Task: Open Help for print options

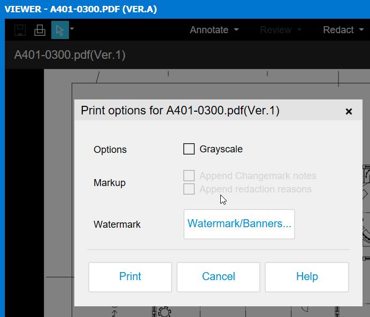Action: pyautogui.click(x=307, y=277)
